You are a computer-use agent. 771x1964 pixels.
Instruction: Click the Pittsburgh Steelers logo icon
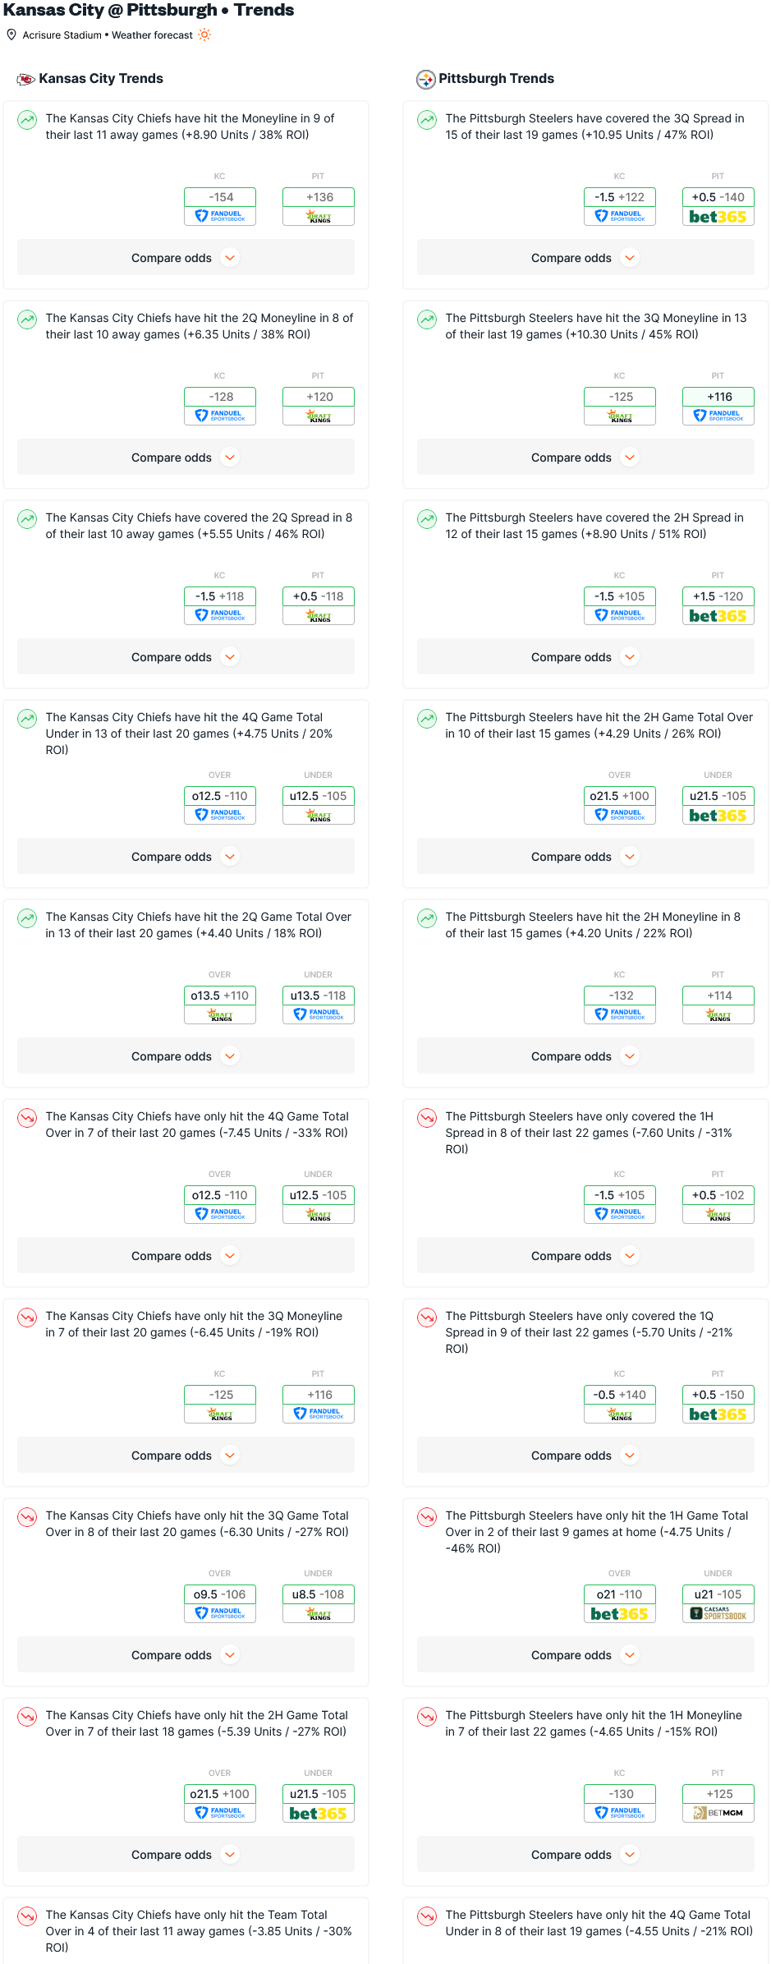tap(425, 79)
